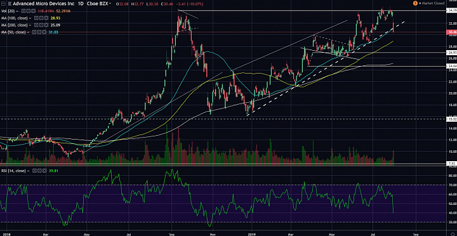The height and width of the screenshot is (236, 457).
Task: Expand the MA (100, close) dropdown arrow
Action: pos(30,18)
